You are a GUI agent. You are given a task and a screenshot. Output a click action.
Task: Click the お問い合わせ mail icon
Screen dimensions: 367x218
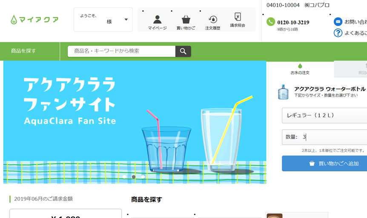click(x=338, y=22)
